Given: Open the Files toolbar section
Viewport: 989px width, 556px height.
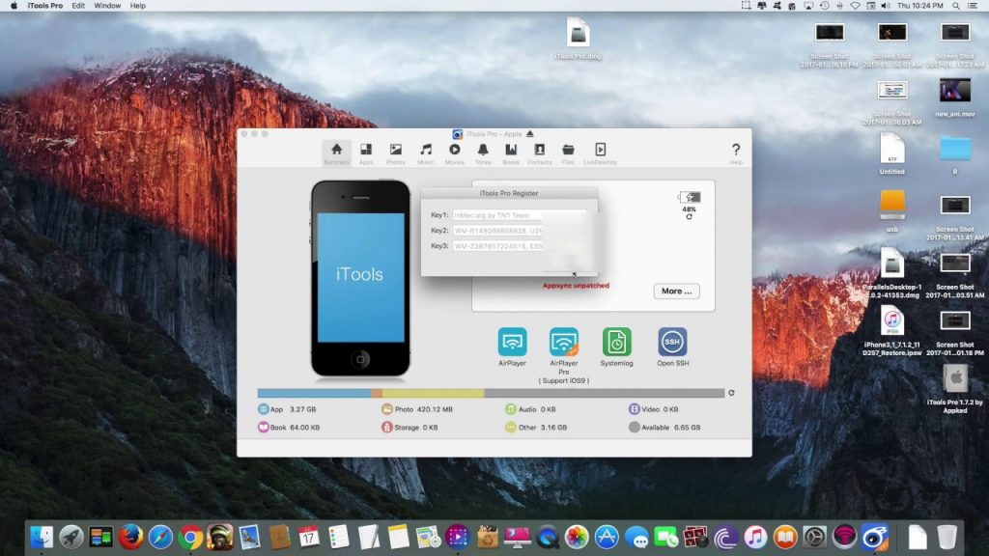Looking at the screenshot, I should (568, 153).
